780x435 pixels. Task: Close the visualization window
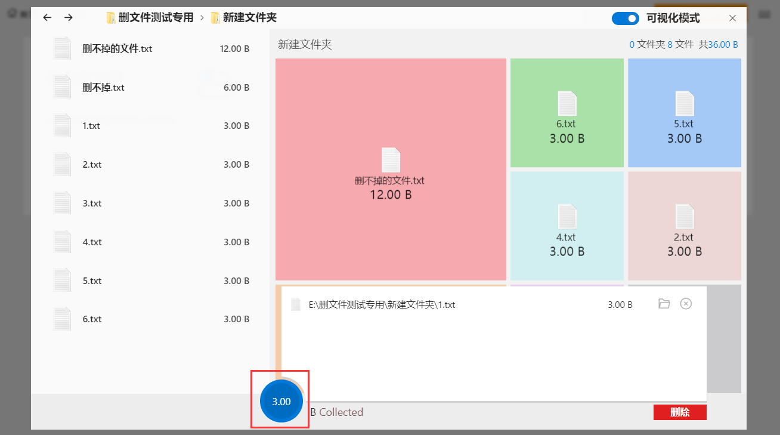tap(733, 18)
